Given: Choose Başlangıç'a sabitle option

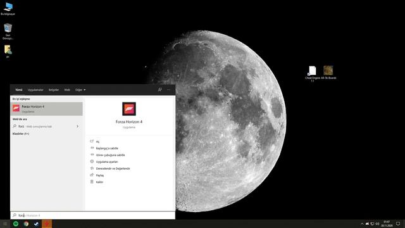Looking at the screenshot, I should [x=107, y=148].
